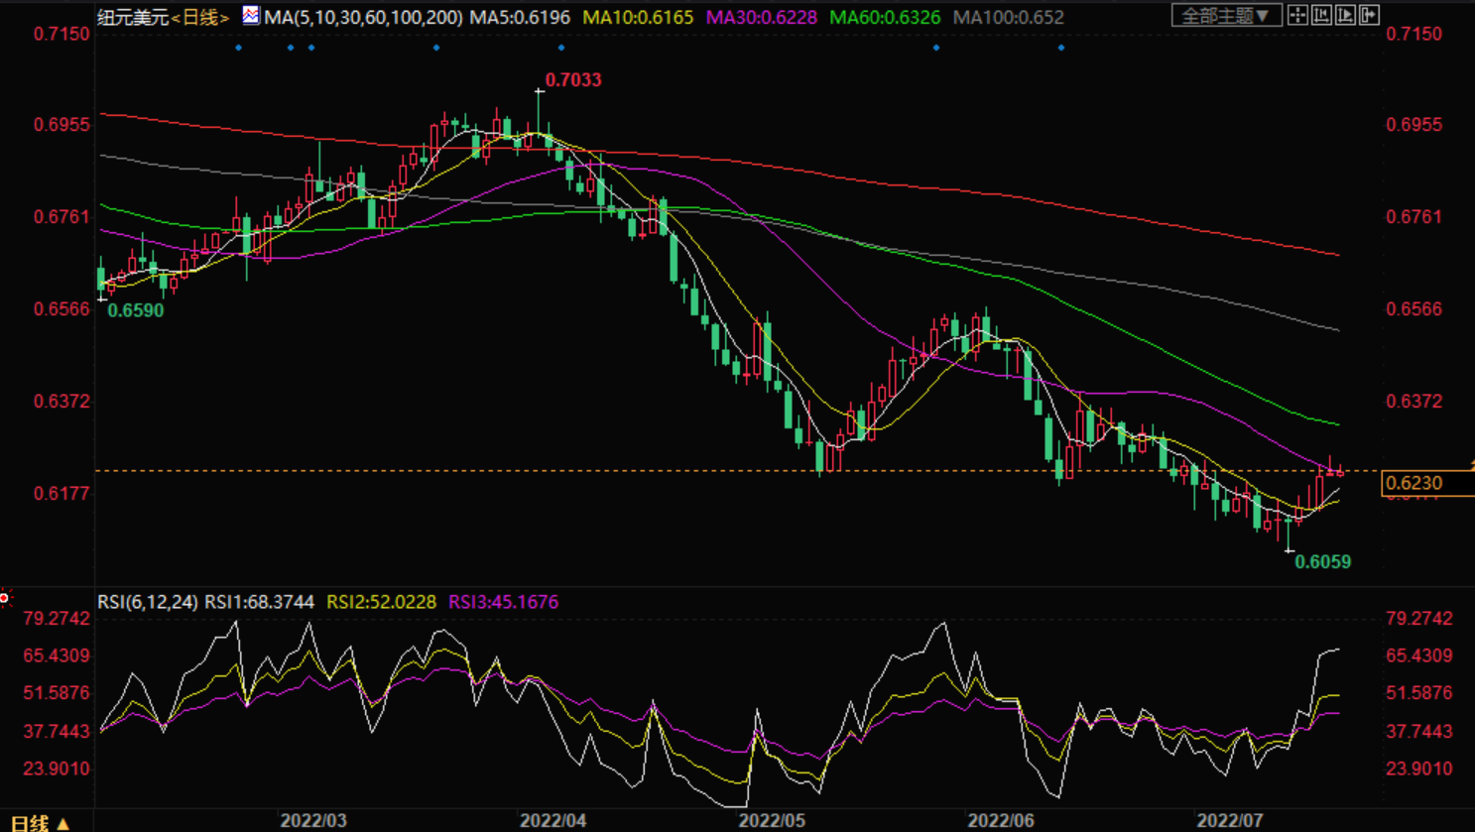Click the last blue event dot near 2022/07

[1061, 48]
